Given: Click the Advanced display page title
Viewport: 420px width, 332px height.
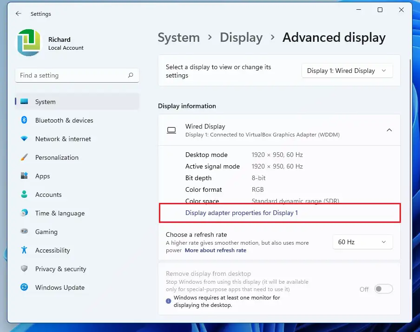Looking at the screenshot, I should click(334, 38).
